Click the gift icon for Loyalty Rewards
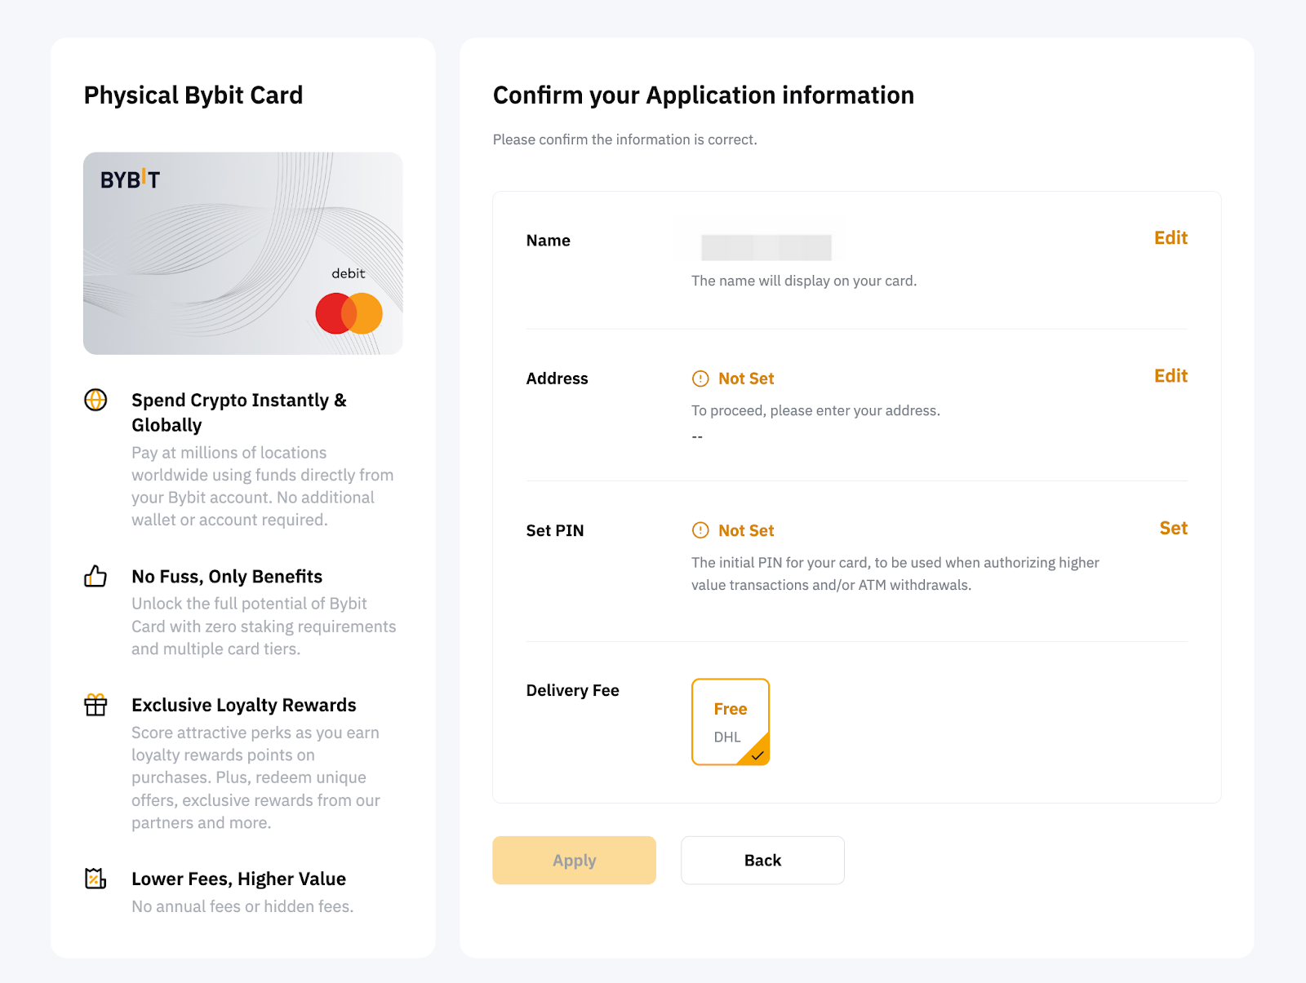1306x983 pixels. click(96, 705)
